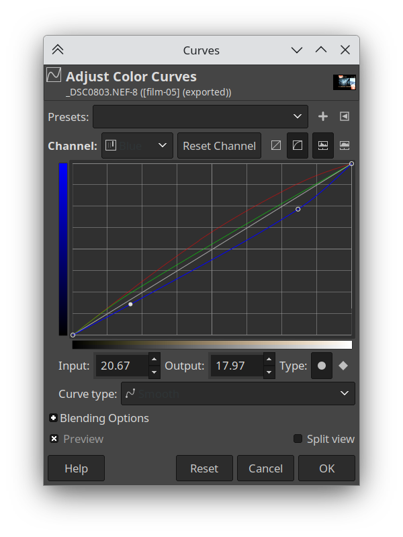
Task: Open the Channel dropdown
Action: click(137, 145)
